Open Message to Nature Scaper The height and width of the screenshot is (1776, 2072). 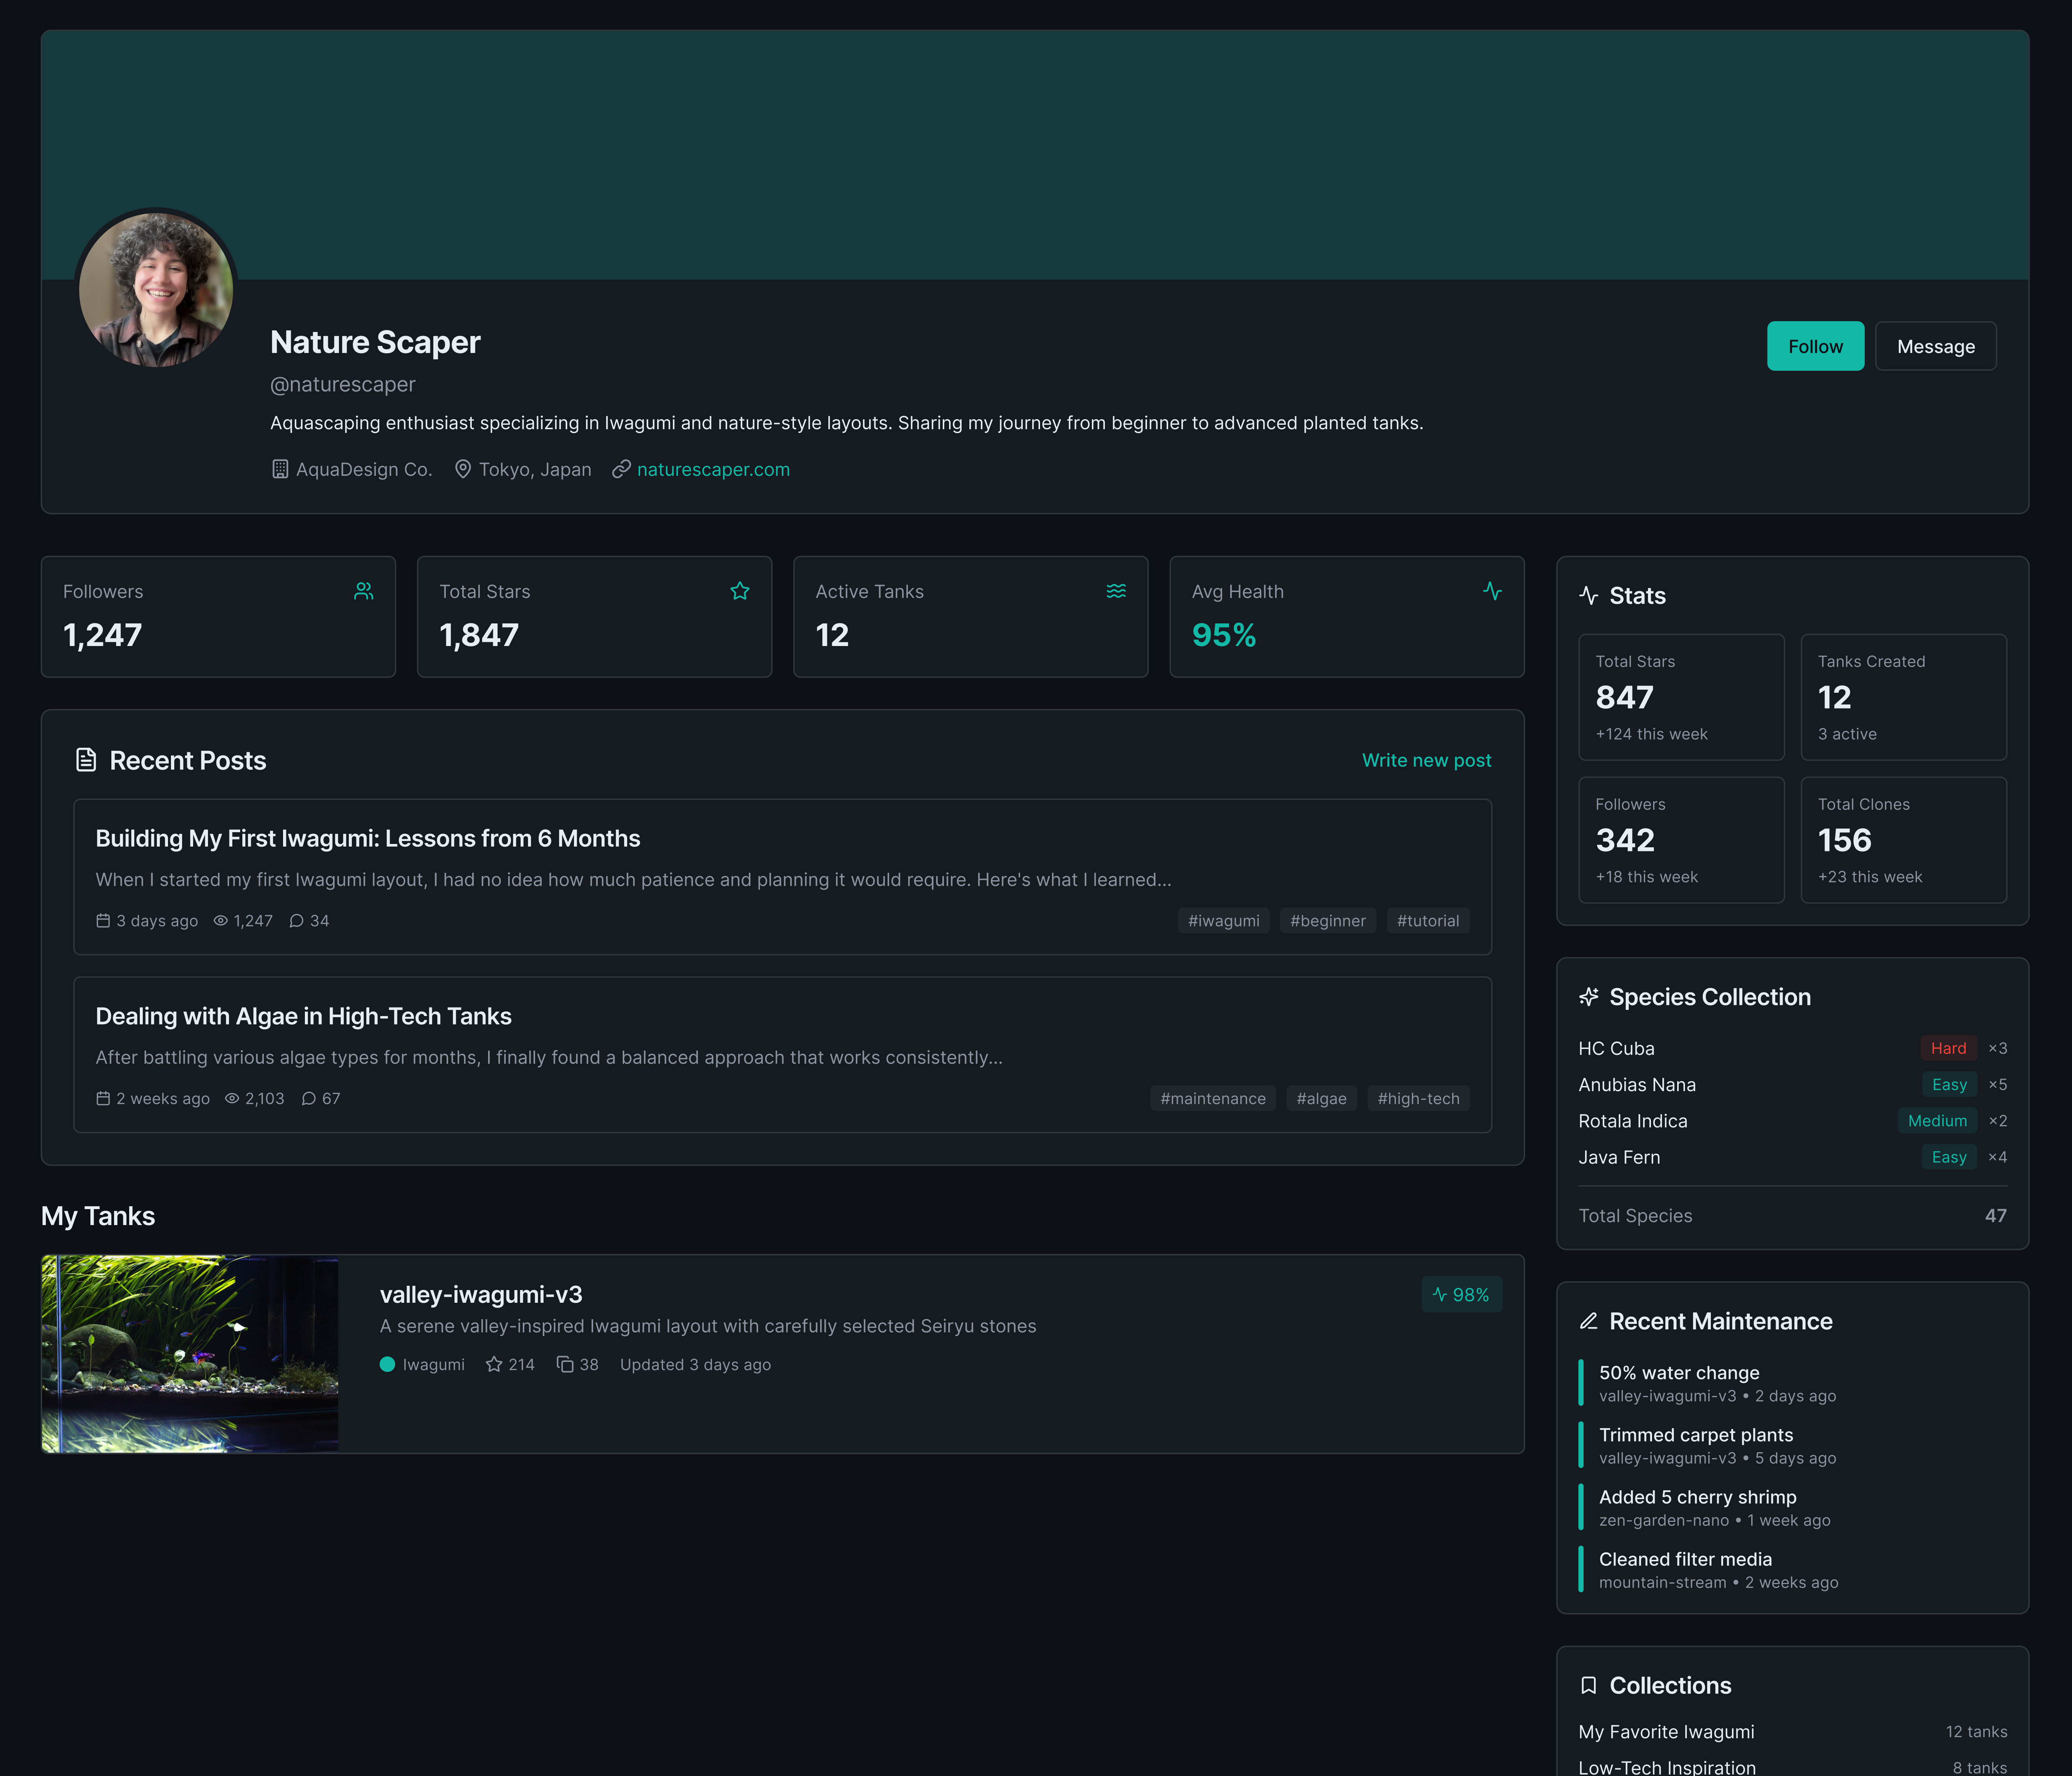pyautogui.click(x=1935, y=346)
